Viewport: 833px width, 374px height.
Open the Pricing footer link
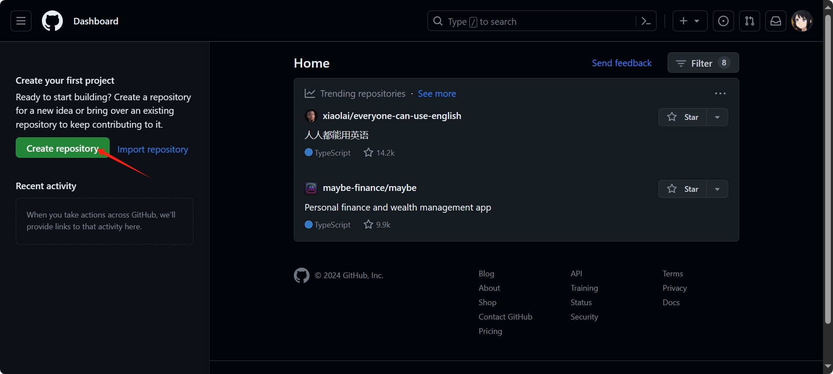click(x=490, y=331)
